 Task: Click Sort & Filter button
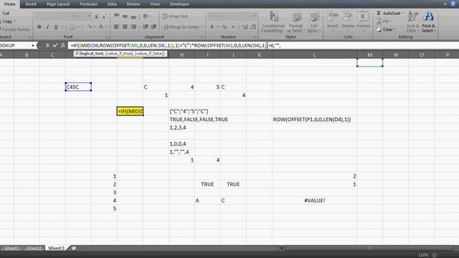pos(412,22)
